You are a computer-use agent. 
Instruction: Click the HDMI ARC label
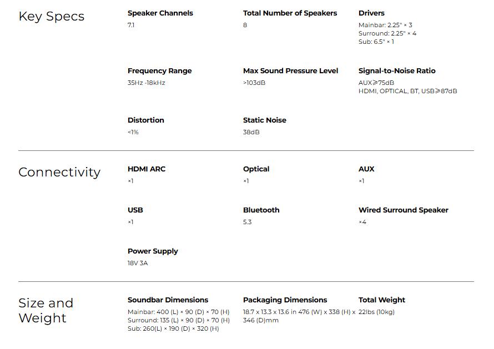(x=147, y=169)
